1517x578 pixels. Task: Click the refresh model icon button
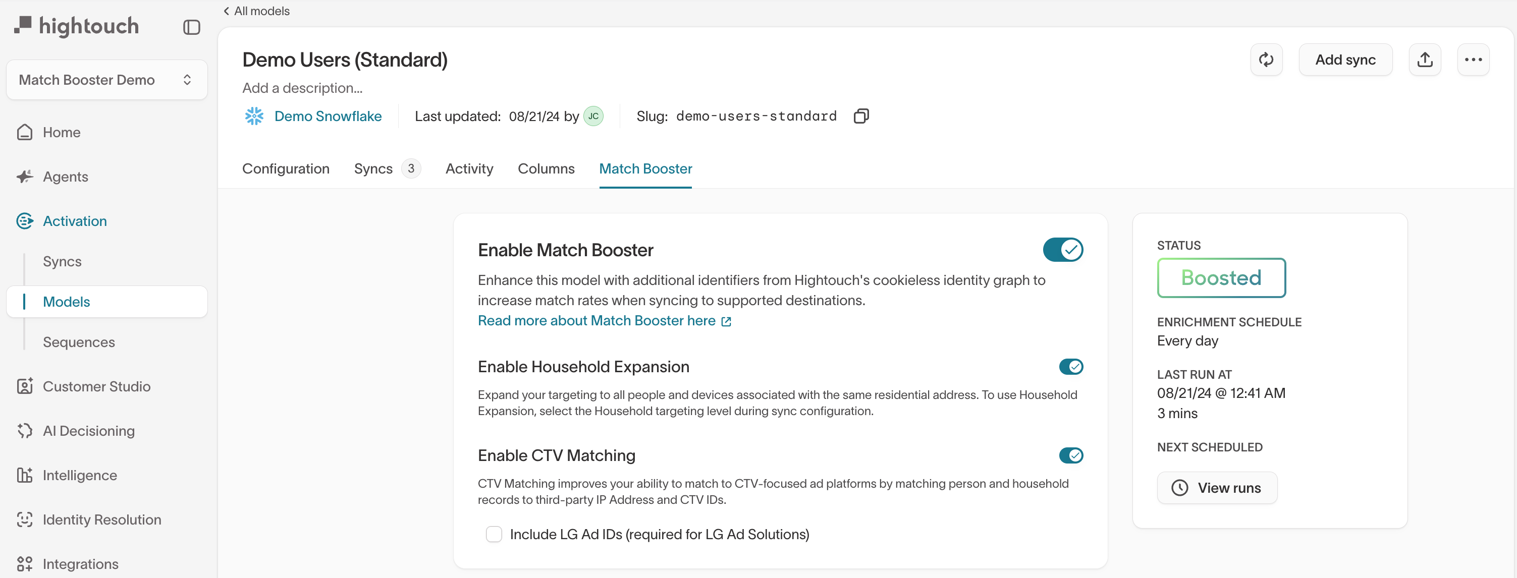point(1266,60)
